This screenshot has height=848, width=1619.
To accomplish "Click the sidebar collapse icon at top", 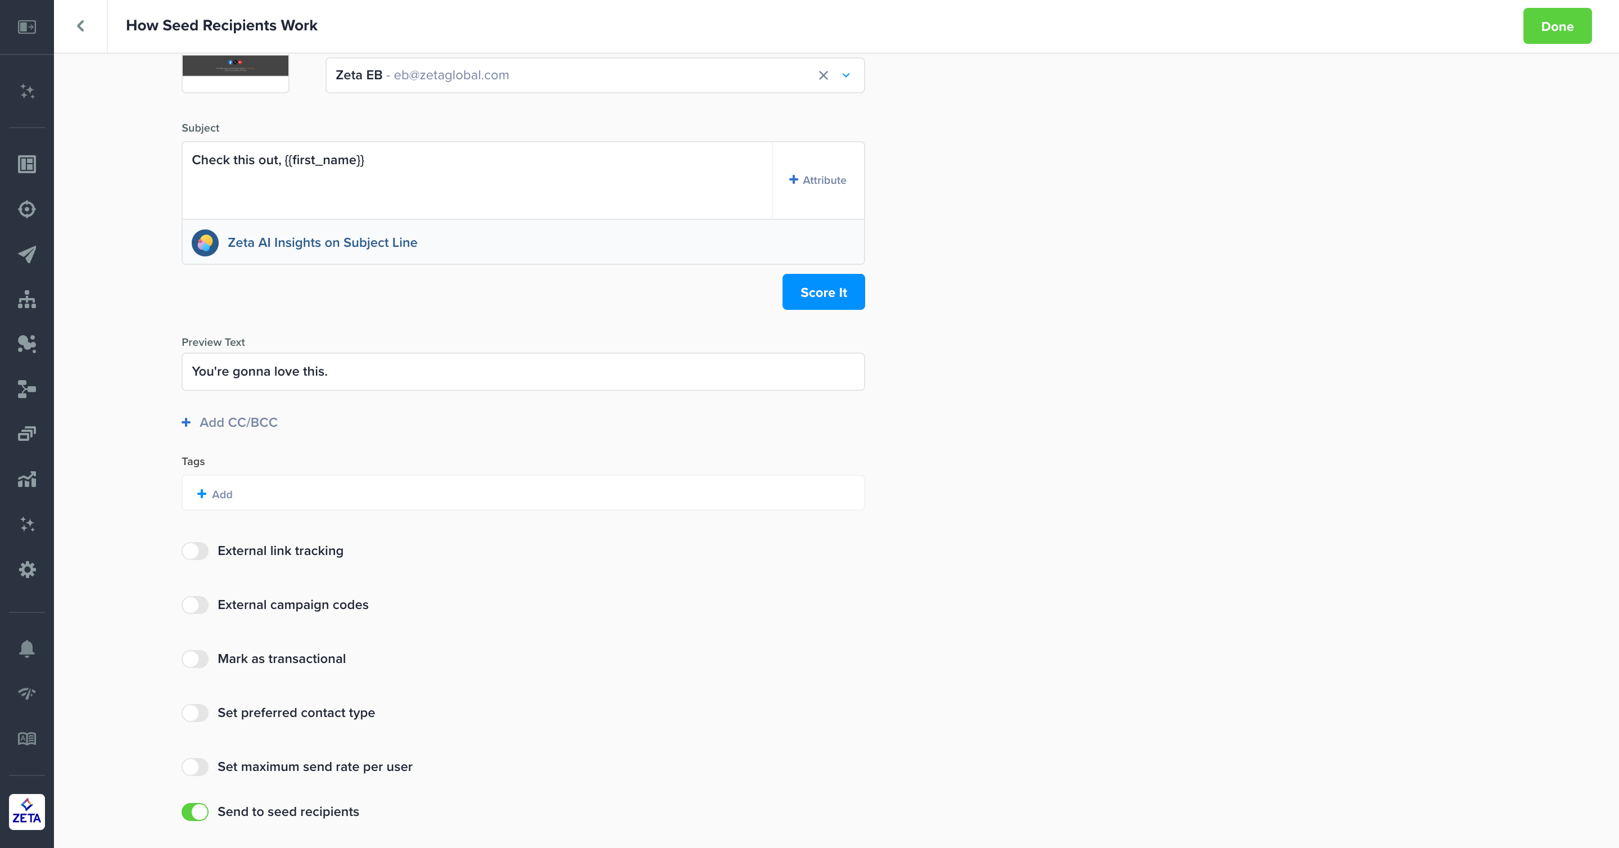I will tap(27, 26).
